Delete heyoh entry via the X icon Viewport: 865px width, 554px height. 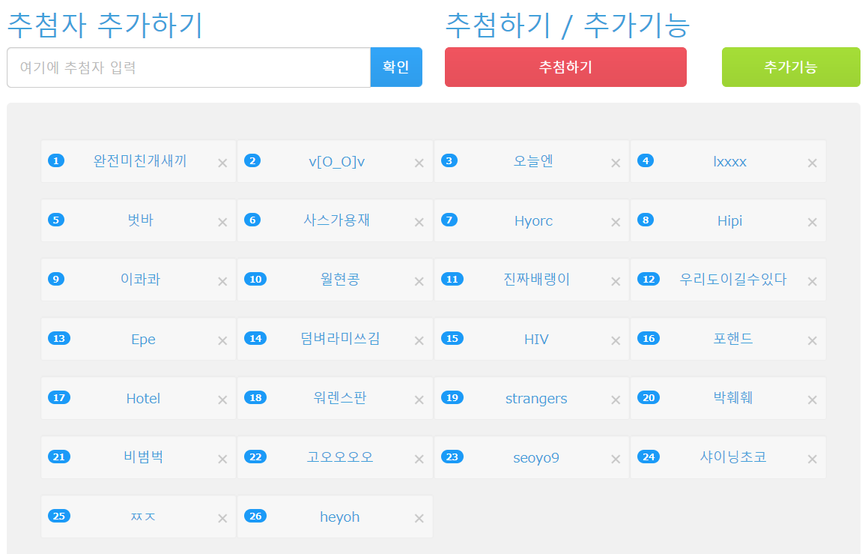click(419, 519)
